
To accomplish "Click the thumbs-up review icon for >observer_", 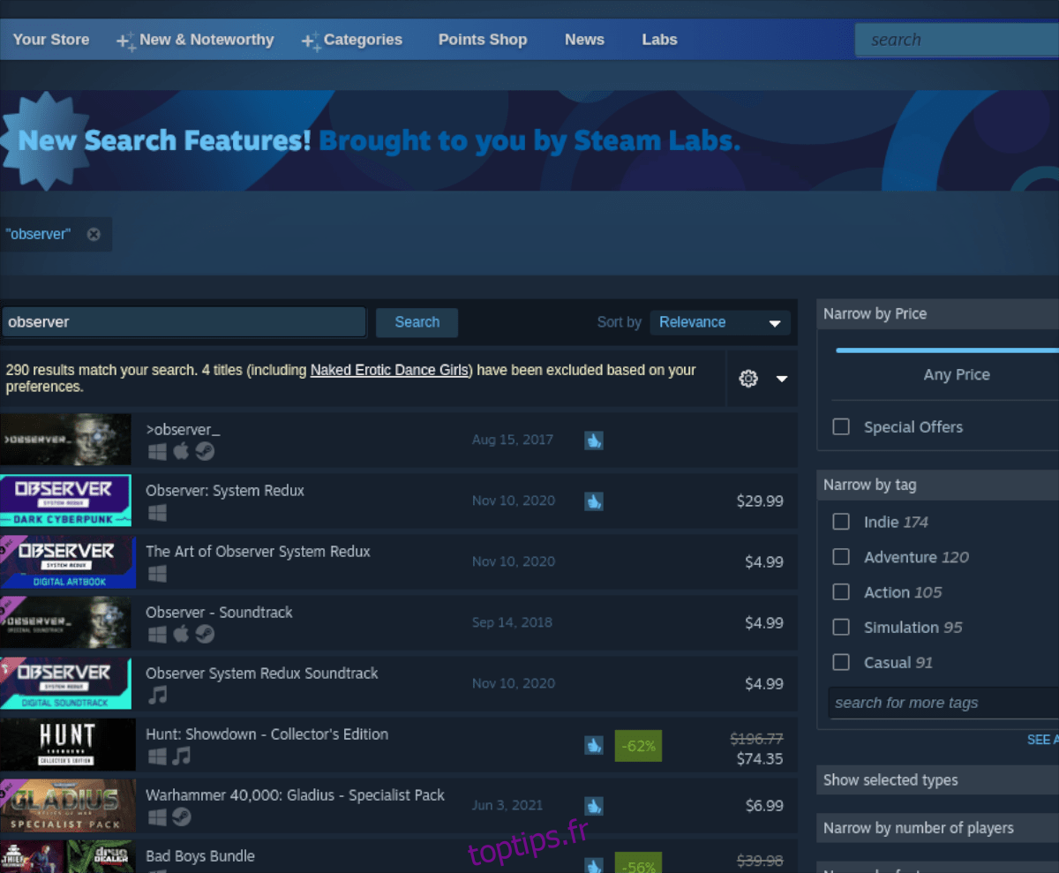I will (x=594, y=440).
